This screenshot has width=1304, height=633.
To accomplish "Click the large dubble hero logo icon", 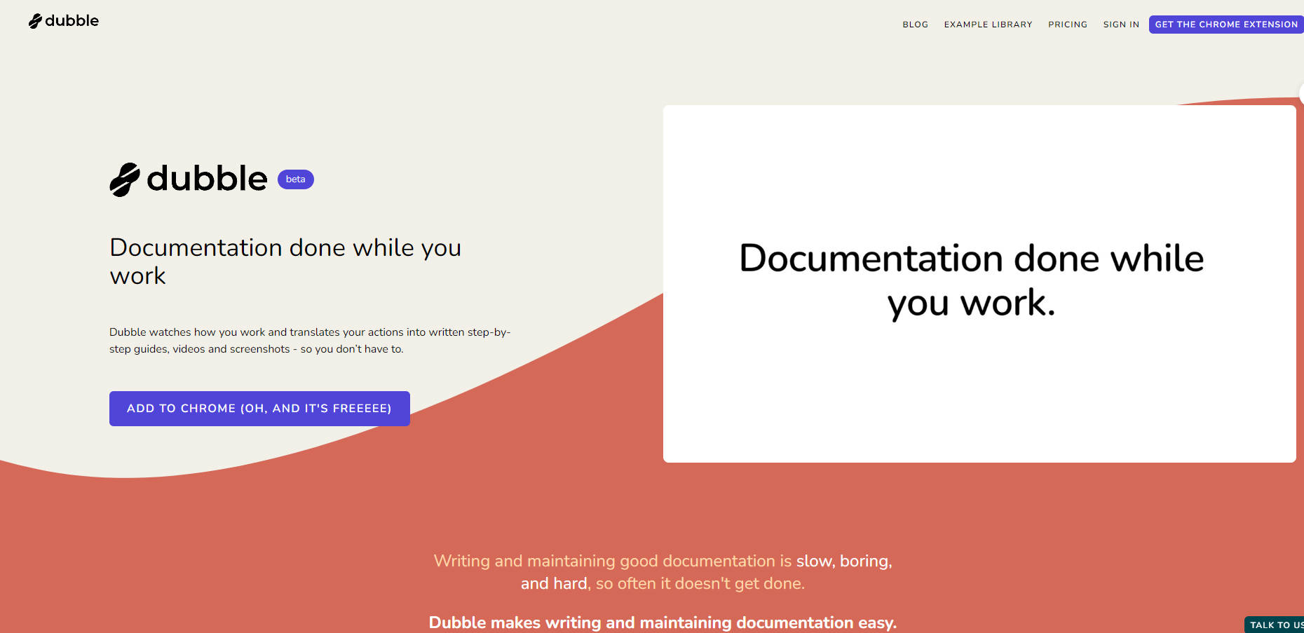I will [125, 179].
